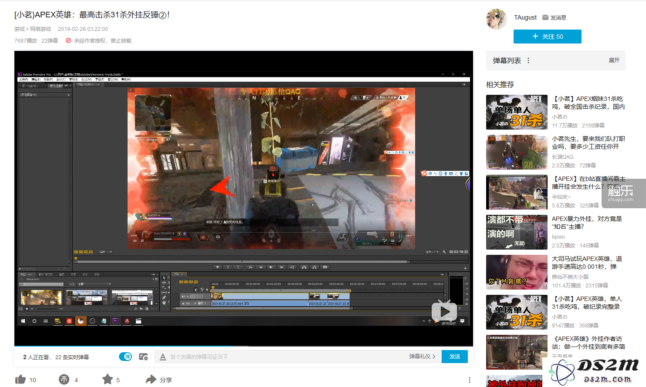Open danmaku display settings icon
This screenshot has height=387, width=646.
[x=143, y=357]
